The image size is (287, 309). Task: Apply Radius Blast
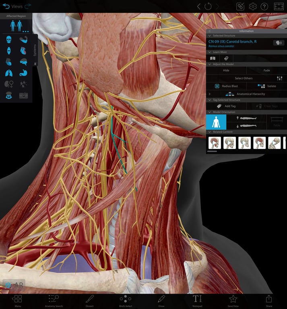226,86
